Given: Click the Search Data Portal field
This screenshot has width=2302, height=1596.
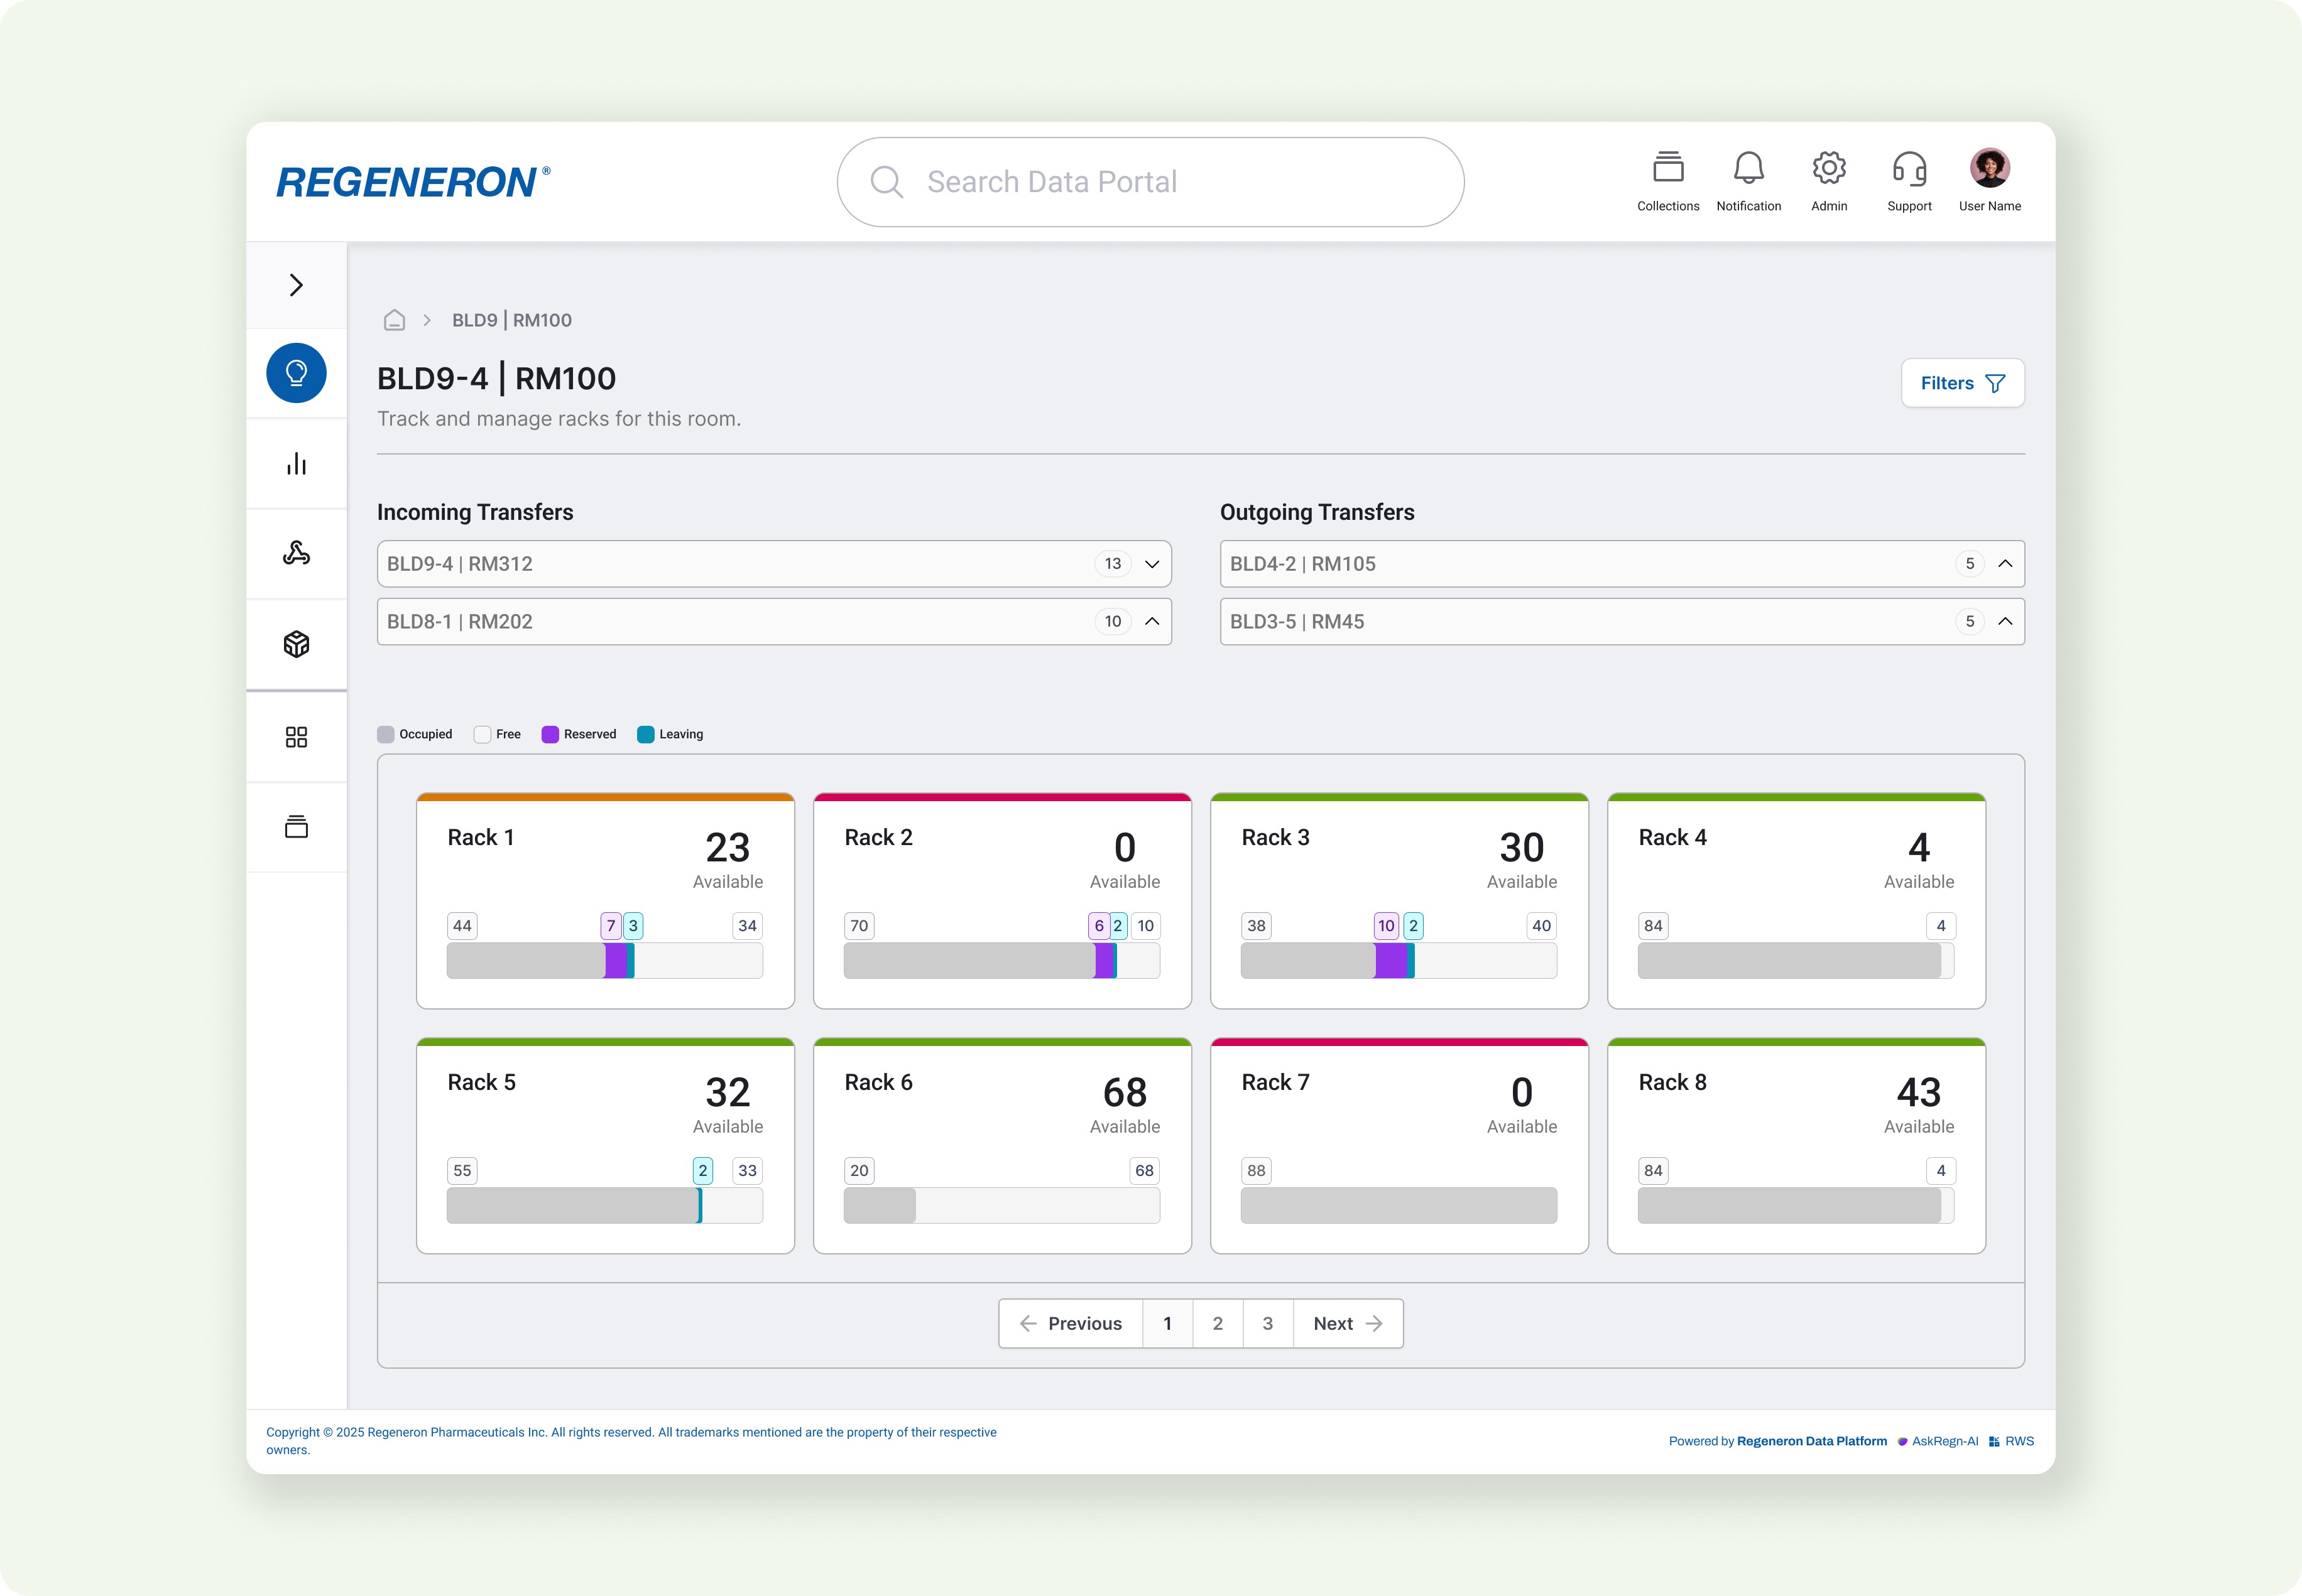Looking at the screenshot, I should tap(1150, 182).
